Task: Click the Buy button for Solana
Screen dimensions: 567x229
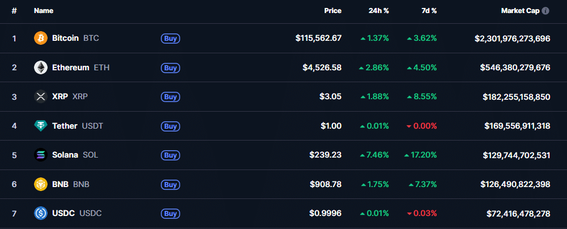Action: [170, 155]
